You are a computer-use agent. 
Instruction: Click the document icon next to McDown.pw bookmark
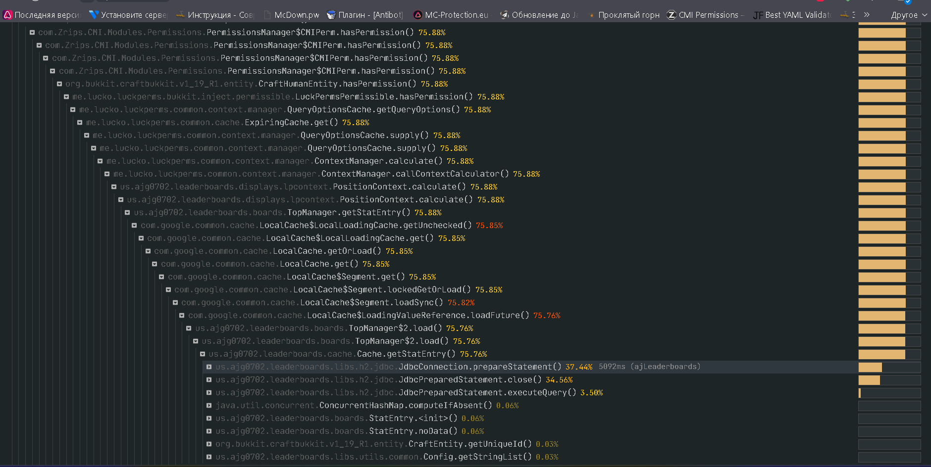[268, 15]
